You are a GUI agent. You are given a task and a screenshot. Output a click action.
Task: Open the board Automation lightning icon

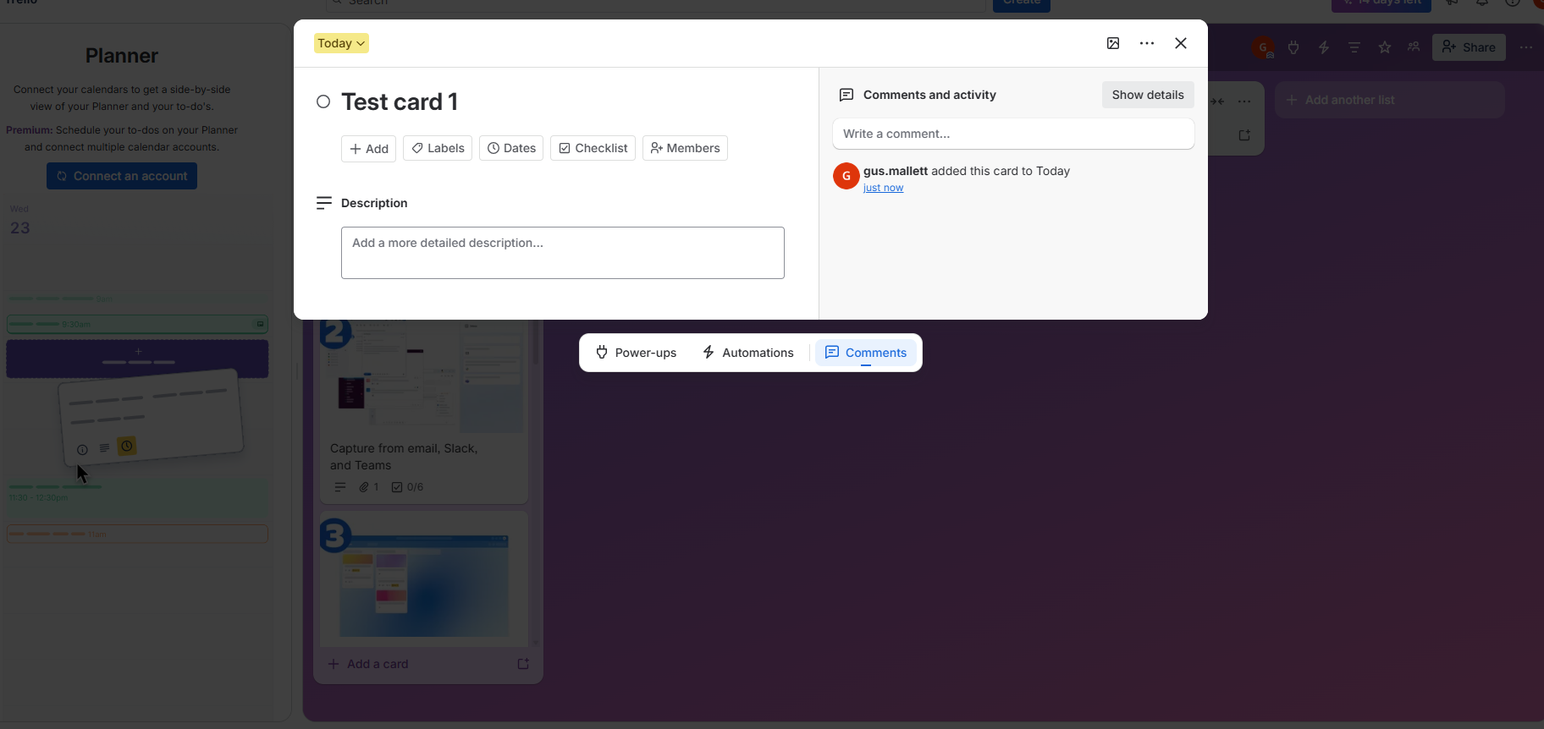pyautogui.click(x=1324, y=47)
